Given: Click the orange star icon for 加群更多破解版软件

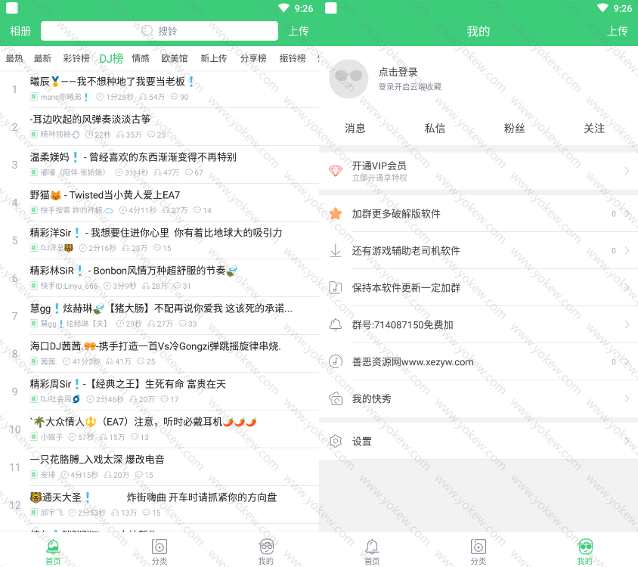Looking at the screenshot, I should click(x=336, y=214).
